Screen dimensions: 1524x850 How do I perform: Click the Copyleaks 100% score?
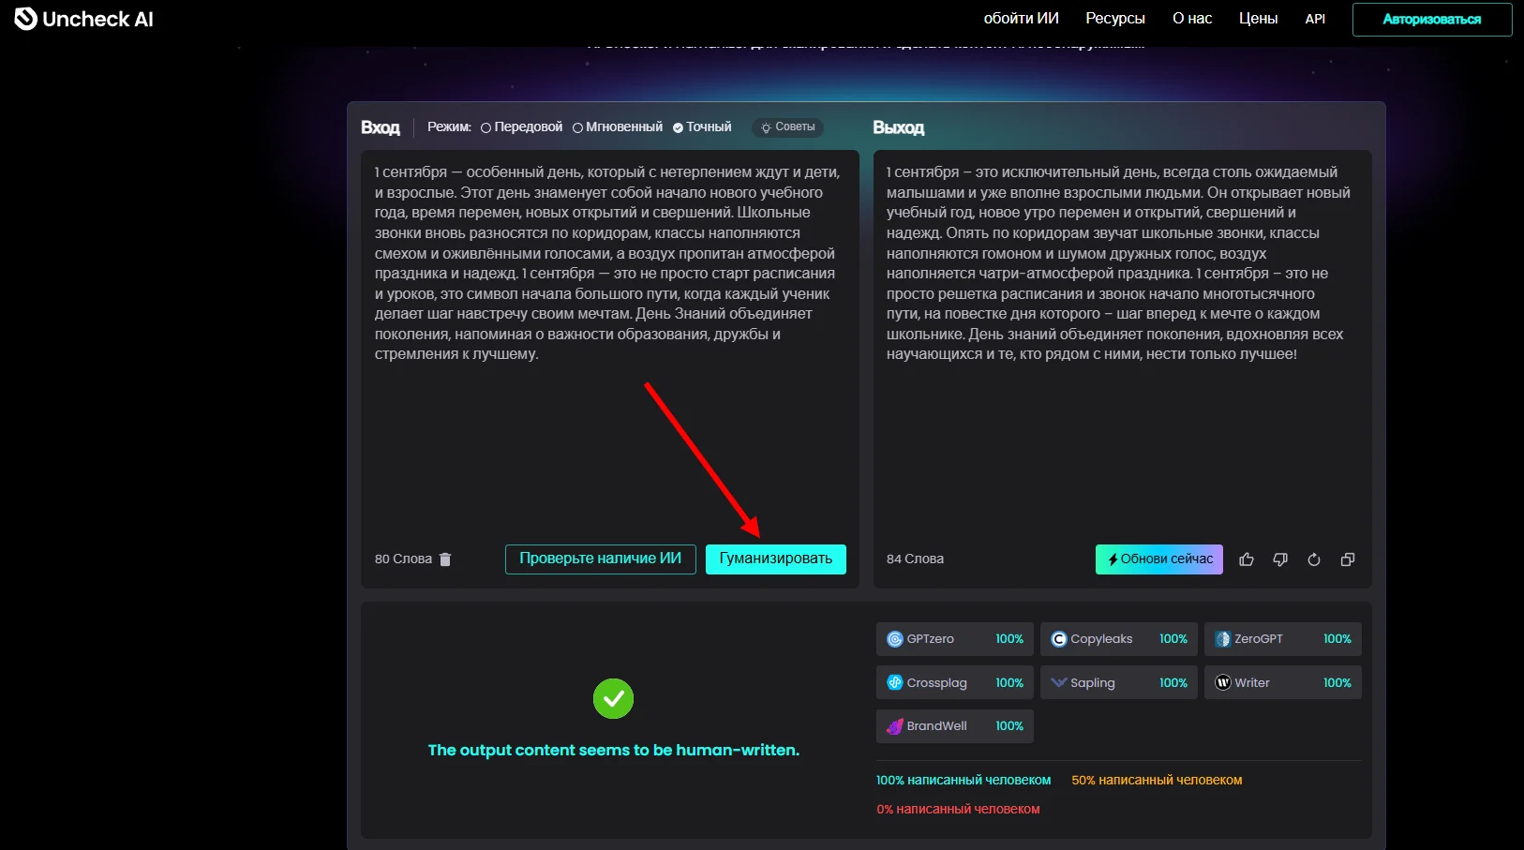tap(1173, 639)
